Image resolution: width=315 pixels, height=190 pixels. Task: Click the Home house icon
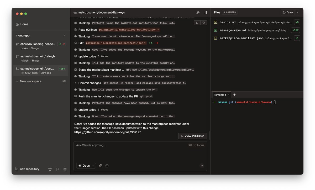click(x=17, y=24)
